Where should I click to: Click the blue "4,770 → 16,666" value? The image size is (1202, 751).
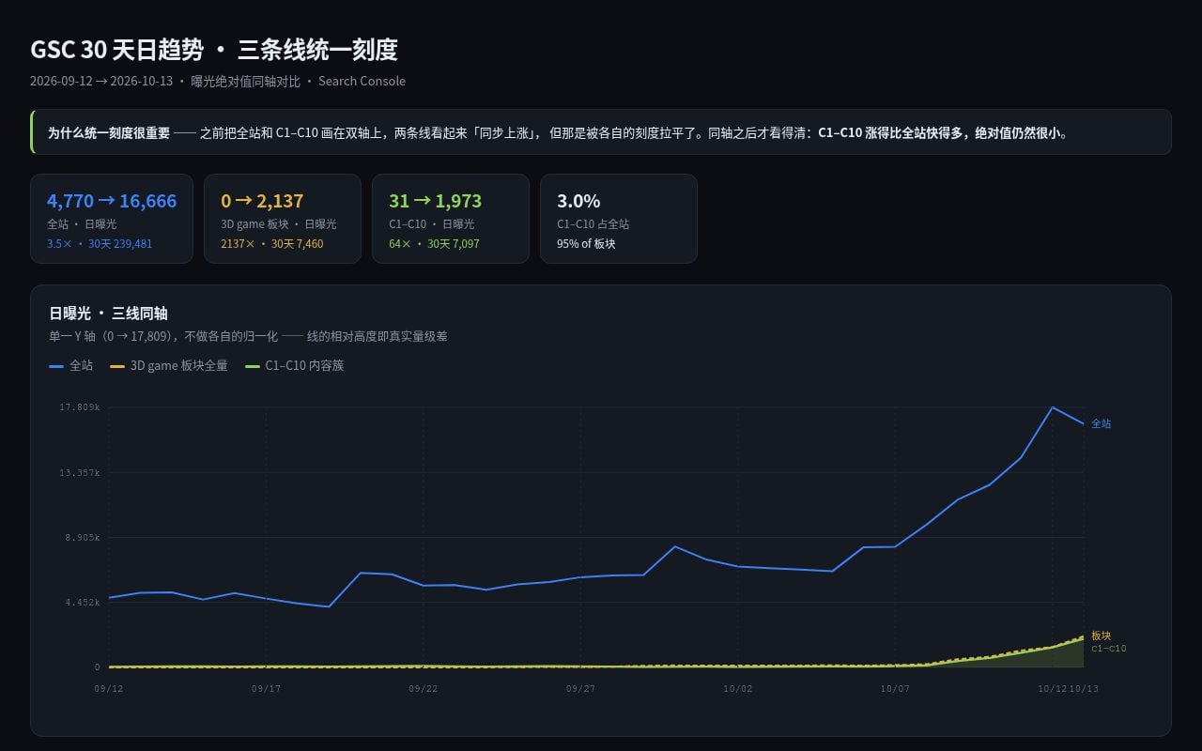[112, 201]
